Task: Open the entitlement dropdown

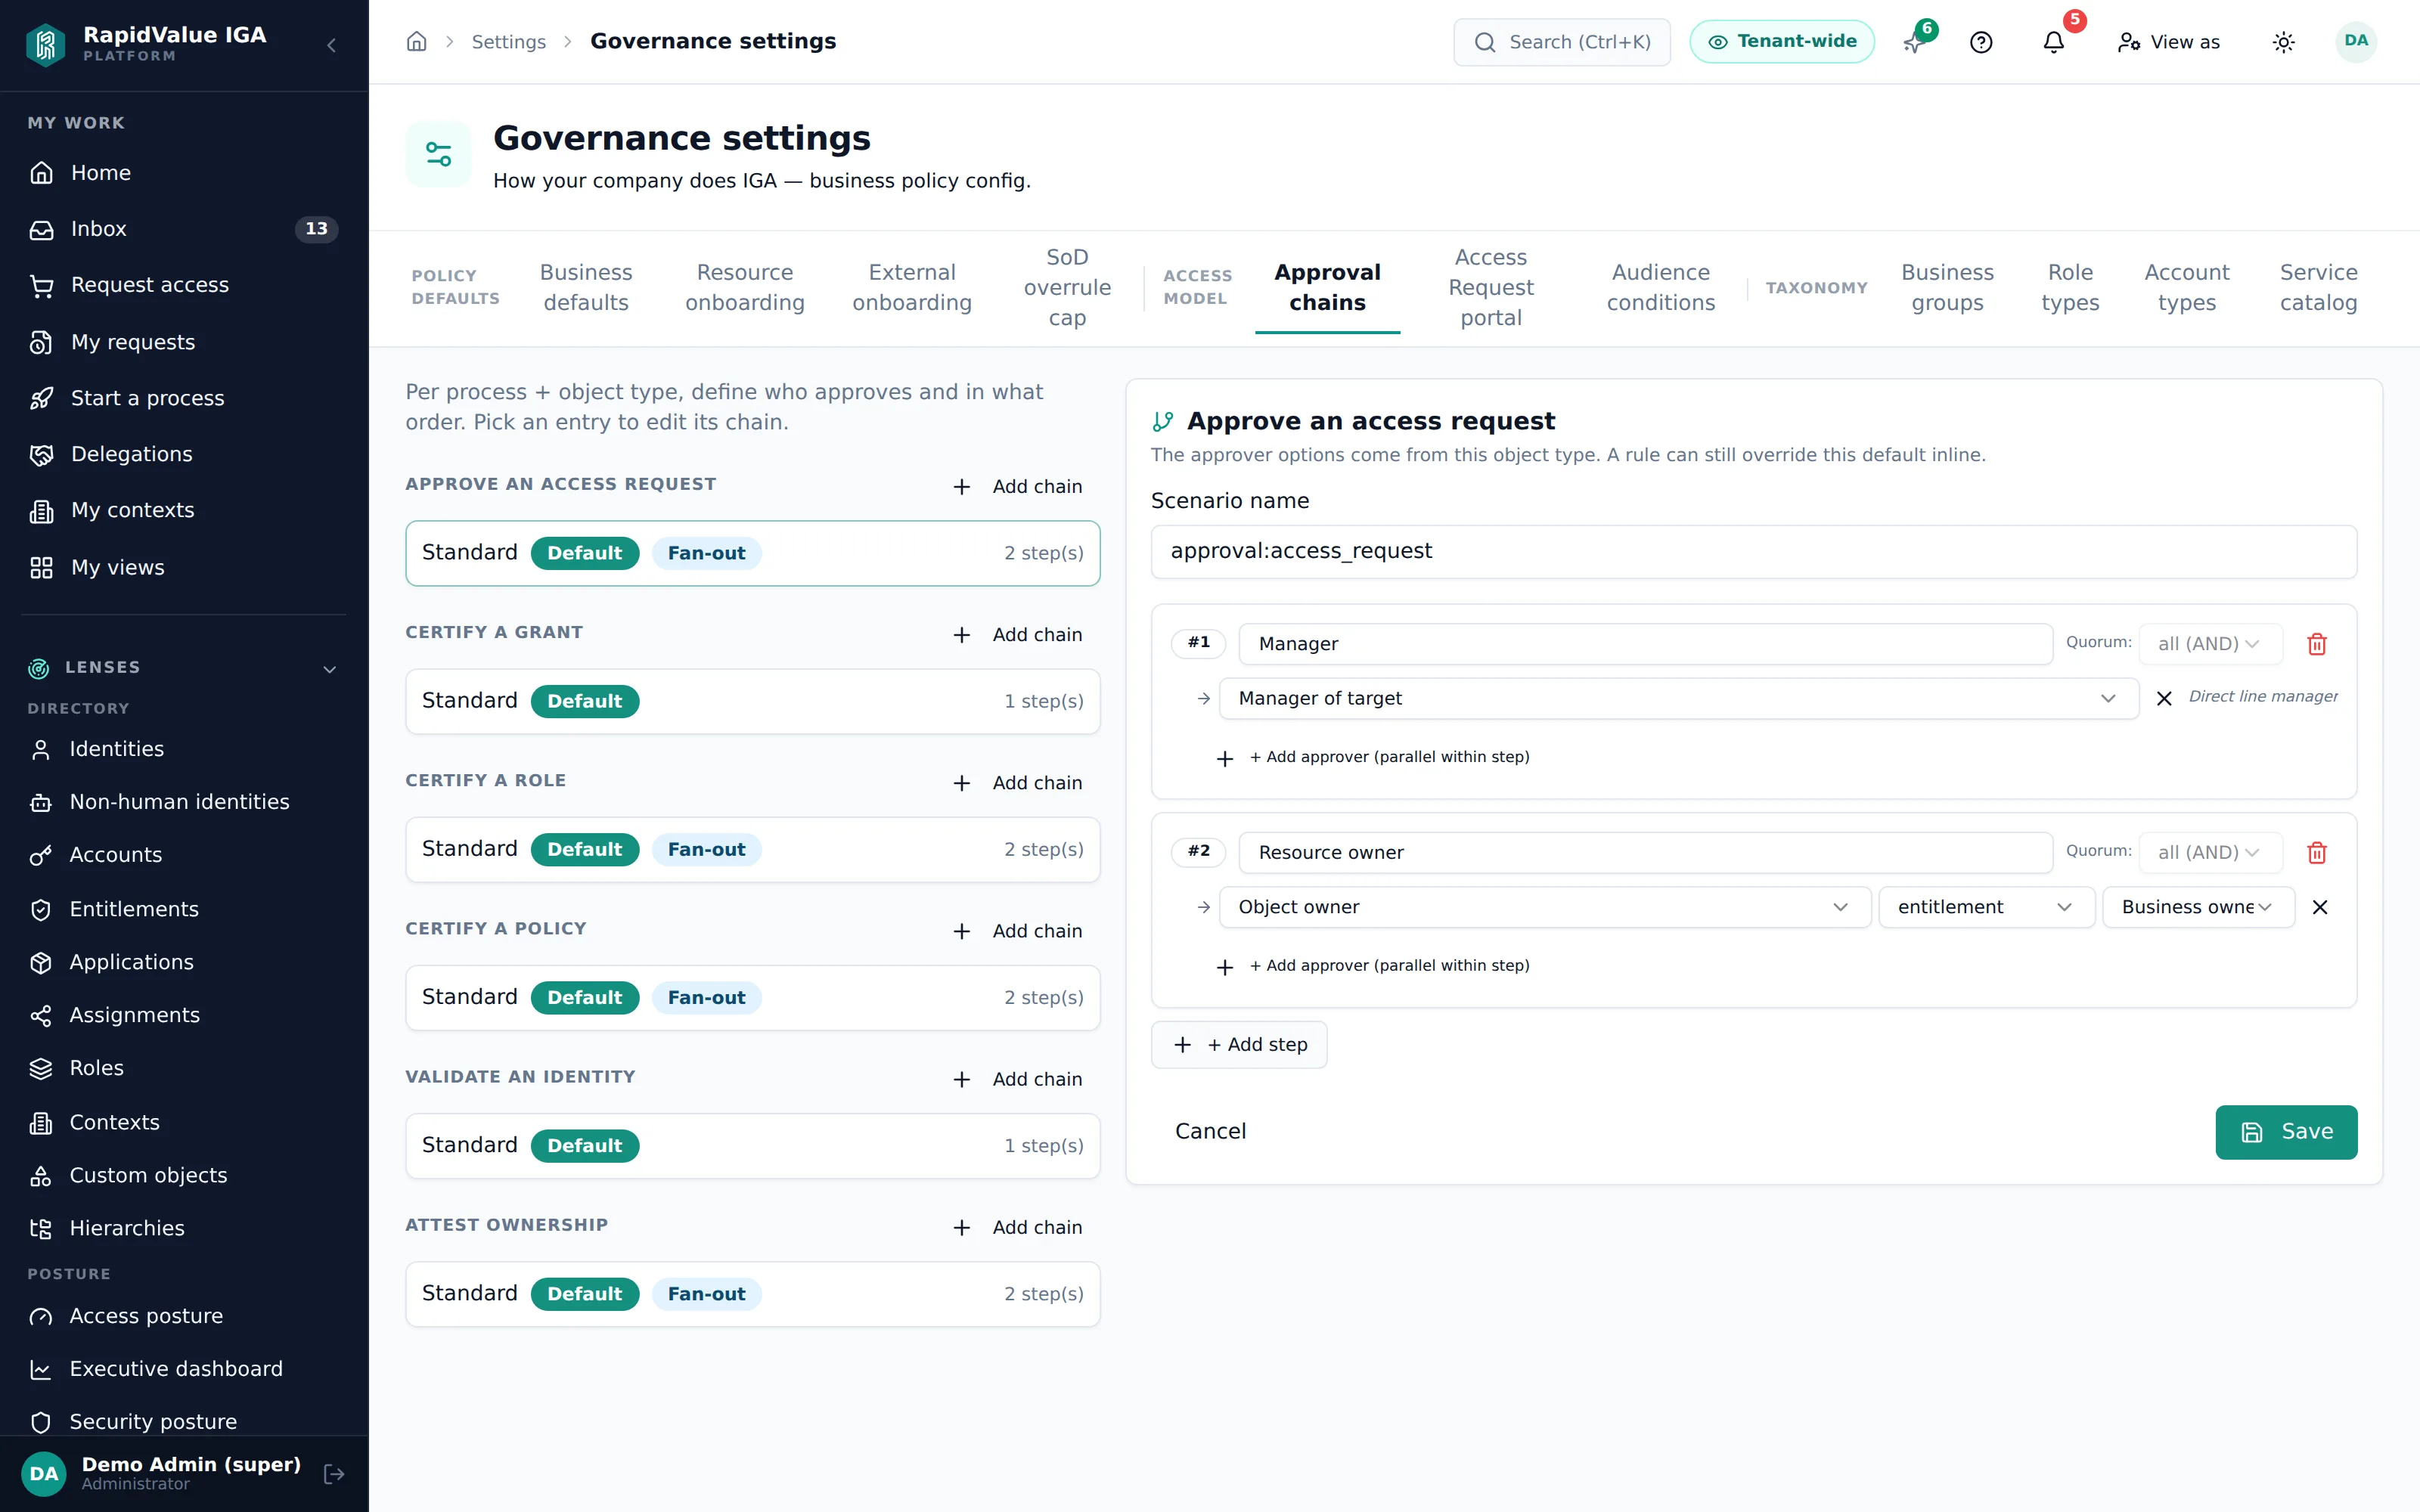Action: tap(1986, 907)
